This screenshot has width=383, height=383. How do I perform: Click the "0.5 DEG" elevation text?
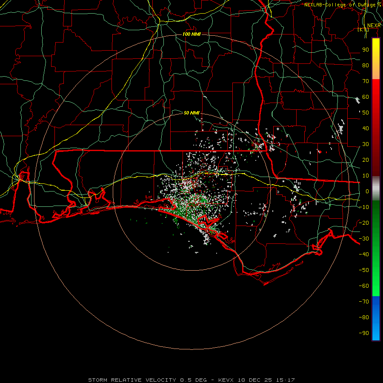click(x=193, y=380)
